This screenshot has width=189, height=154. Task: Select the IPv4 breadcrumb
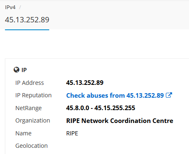(10, 7)
